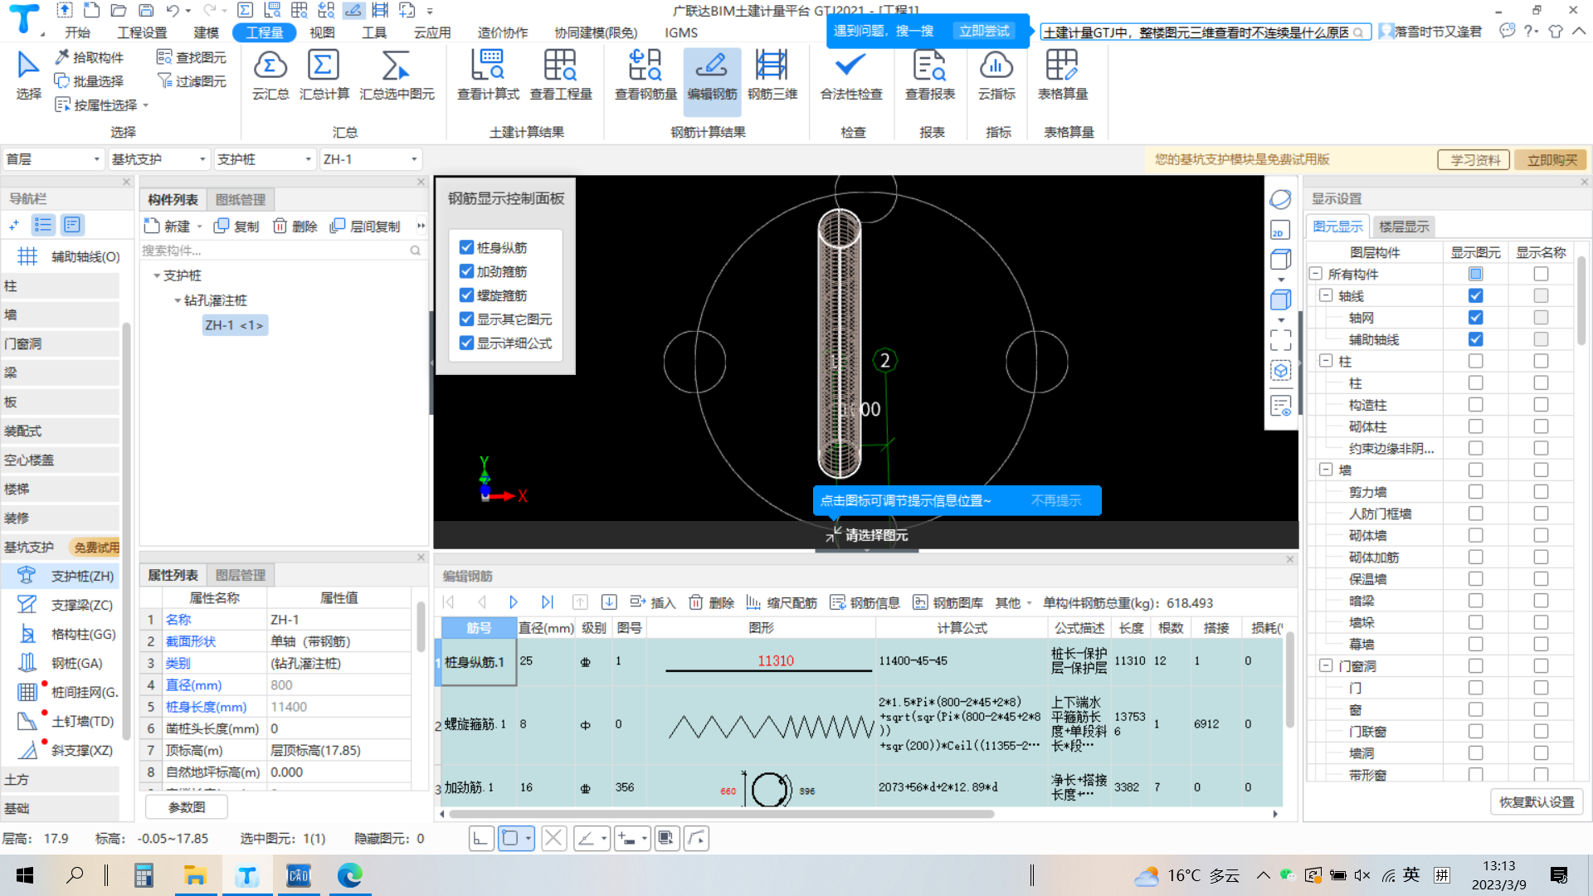The image size is (1593, 896).
Task: Click 立即购买 button
Action: pos(1551,159)
